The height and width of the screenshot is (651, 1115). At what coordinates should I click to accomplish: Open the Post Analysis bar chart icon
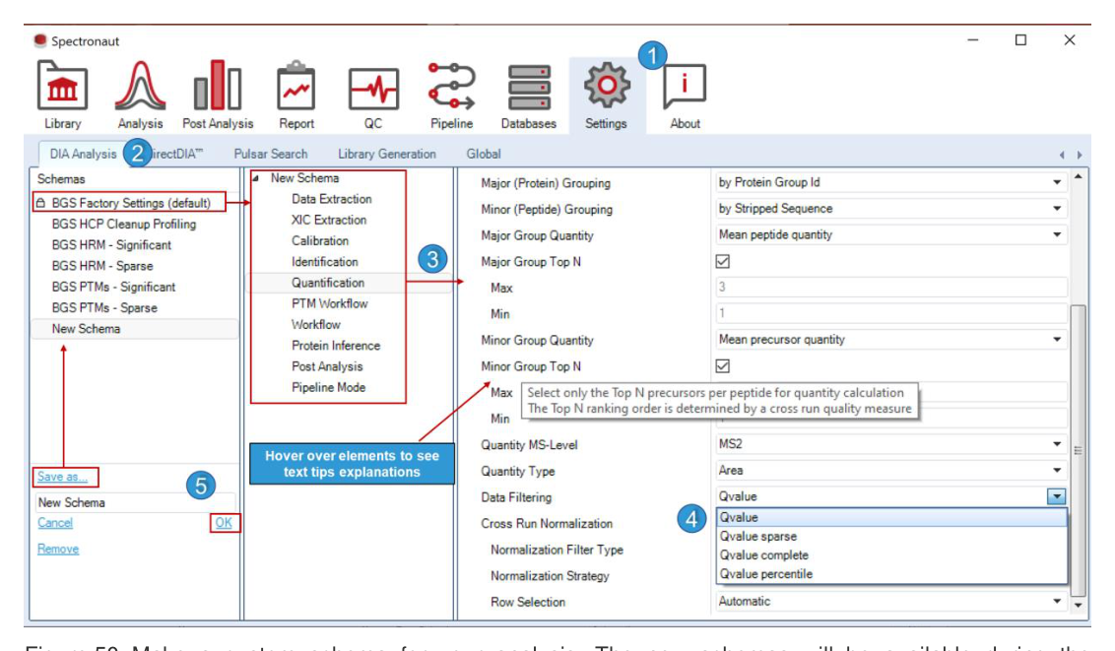point(218,86)
